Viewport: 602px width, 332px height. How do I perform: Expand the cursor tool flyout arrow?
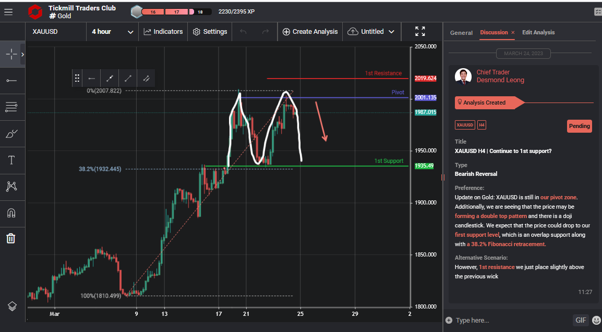click(x=22, y=54)
